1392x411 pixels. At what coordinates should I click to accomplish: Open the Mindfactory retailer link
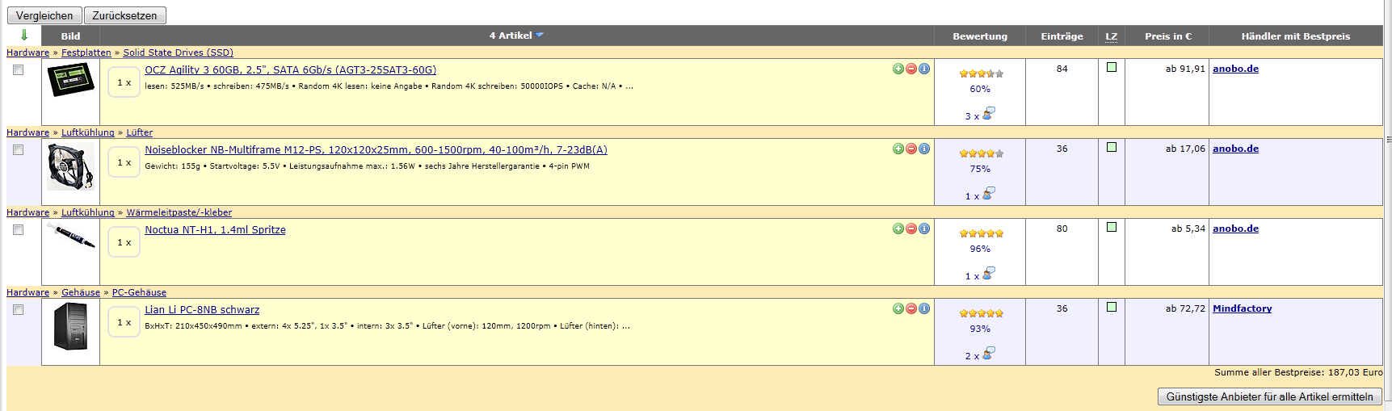1242,308
